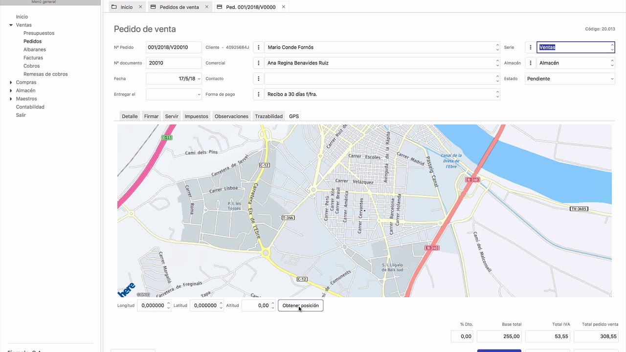
Task: Click the Obtener posición button
Action: pos(301,306)
